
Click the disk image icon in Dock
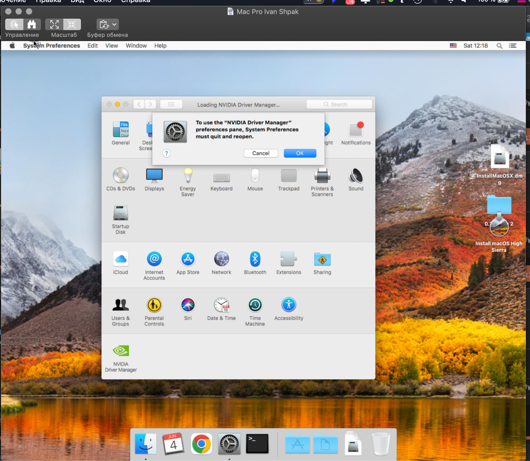point(353,444)
